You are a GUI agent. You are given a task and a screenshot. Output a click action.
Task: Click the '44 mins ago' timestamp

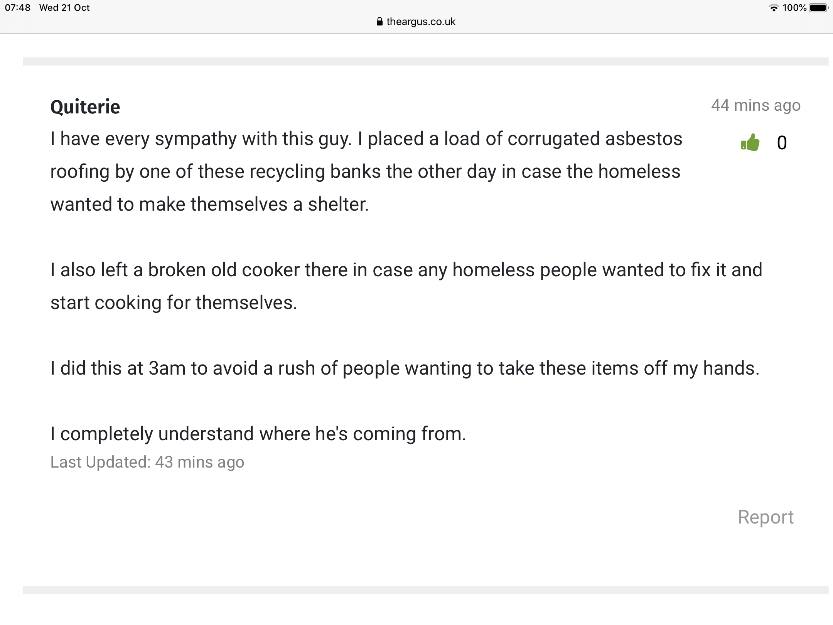click(756, 105)
